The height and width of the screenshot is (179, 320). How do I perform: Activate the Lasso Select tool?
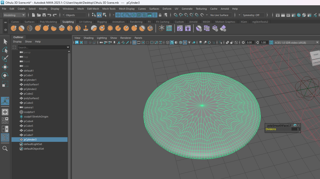(5, 50)
